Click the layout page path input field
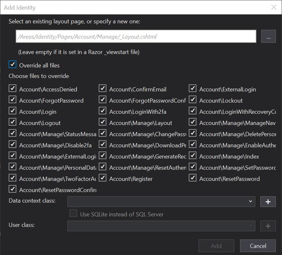Screen dimensions: 282x255 (x=136, y=36)
